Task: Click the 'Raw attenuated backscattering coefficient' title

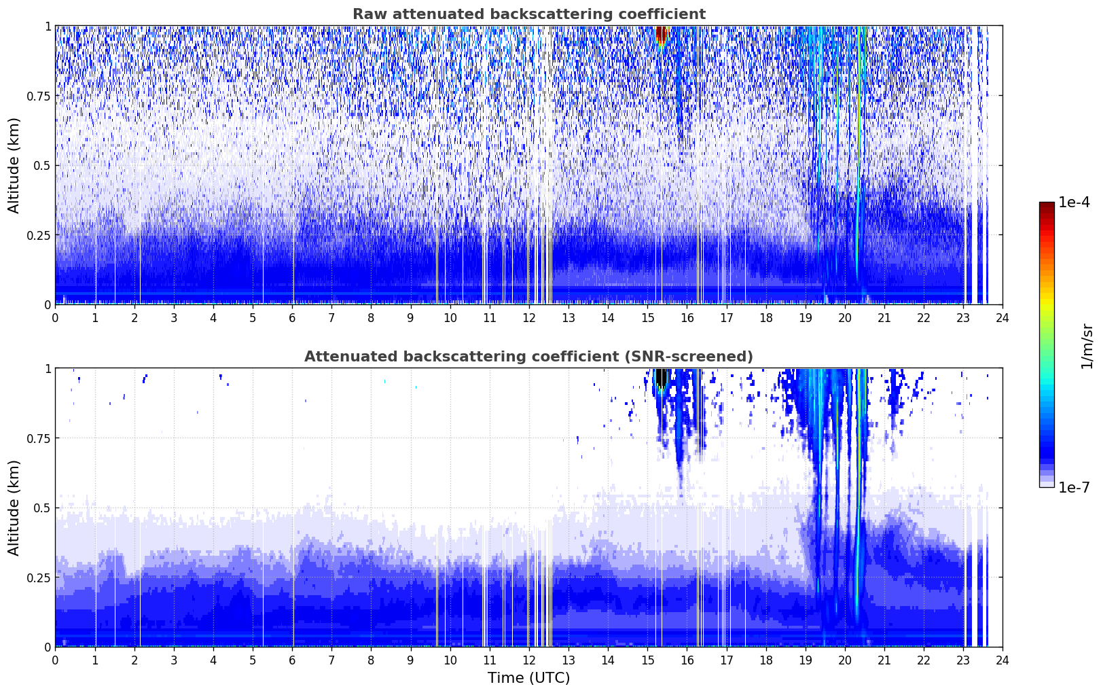Action: pos(528,14)
